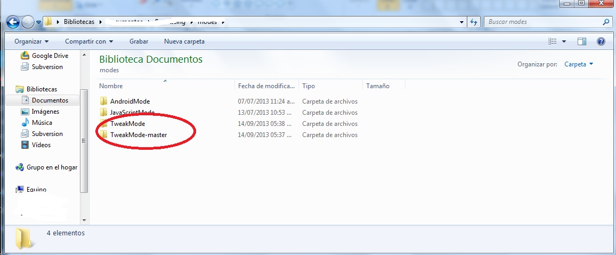Click the change view icon
616x255 pixels.
(553, 41)
